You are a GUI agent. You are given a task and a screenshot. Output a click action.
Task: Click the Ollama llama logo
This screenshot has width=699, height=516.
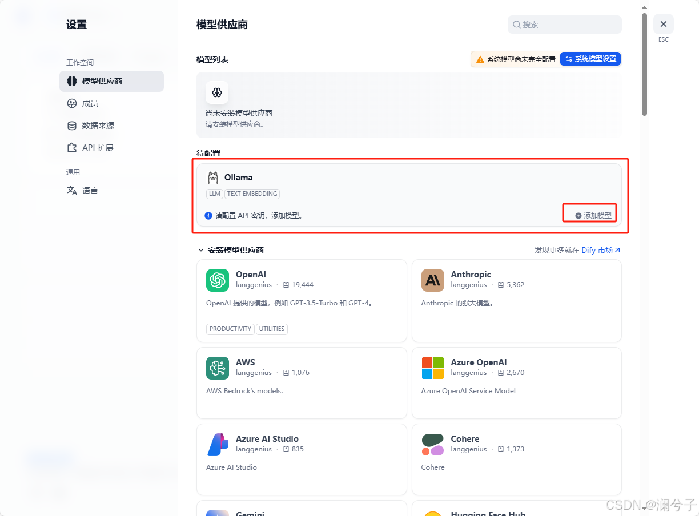(213, 178)
